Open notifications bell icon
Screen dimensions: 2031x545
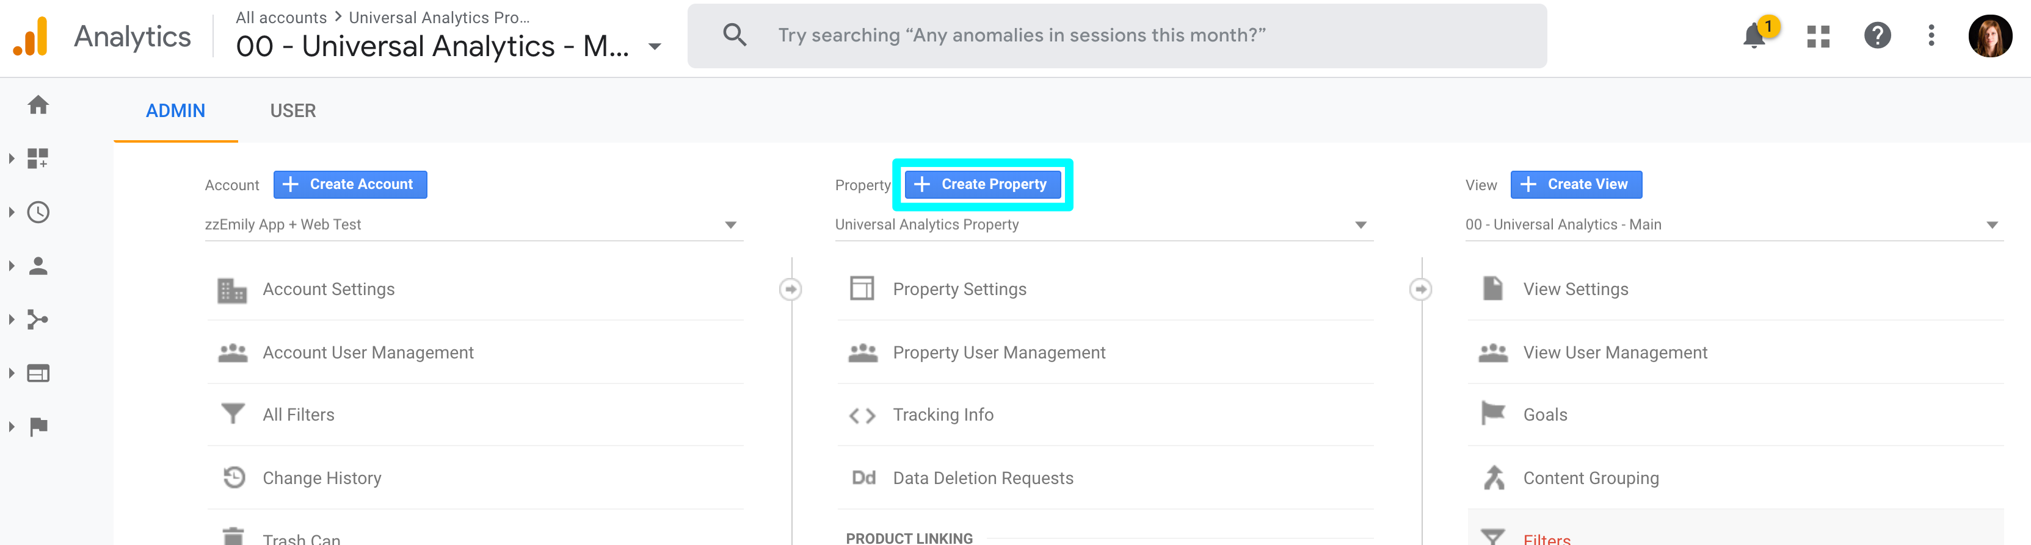[1754, 35]
